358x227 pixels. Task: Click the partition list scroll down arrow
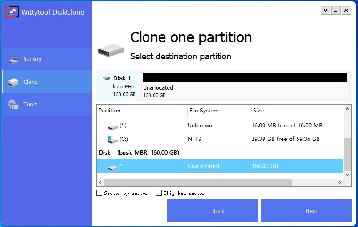tap(347, 175)
